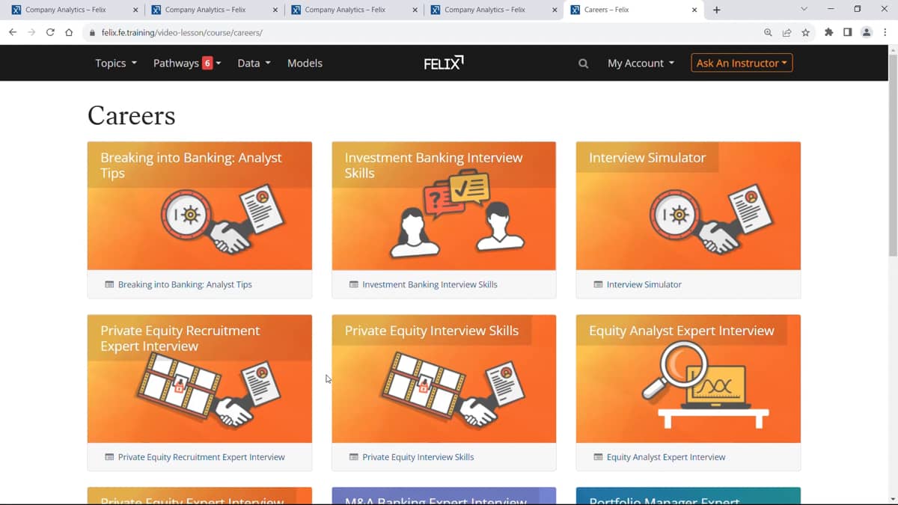Click the M&A Banking Expert Interview card
This screenshot has width=898, height=505.
444,496
